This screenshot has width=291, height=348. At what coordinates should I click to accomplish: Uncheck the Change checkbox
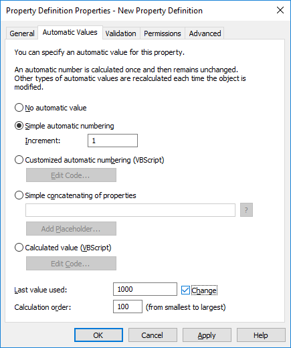[185, 290]
